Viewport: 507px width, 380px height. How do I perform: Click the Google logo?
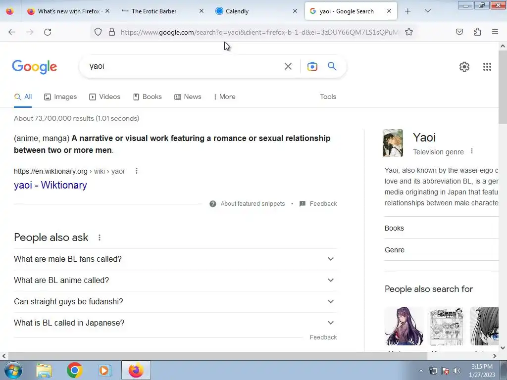[x=35, y=67]
